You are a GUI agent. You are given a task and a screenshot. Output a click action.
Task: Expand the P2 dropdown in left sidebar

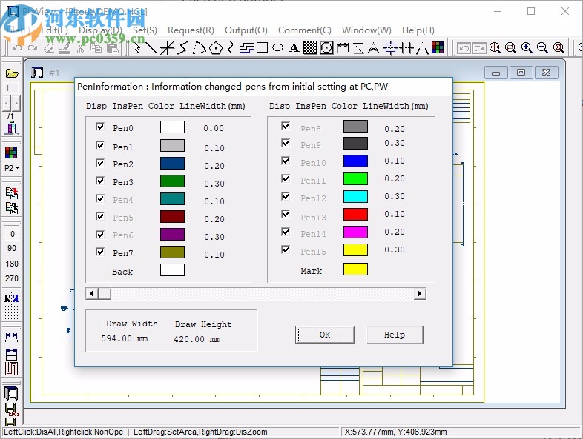tap(12, 168)
